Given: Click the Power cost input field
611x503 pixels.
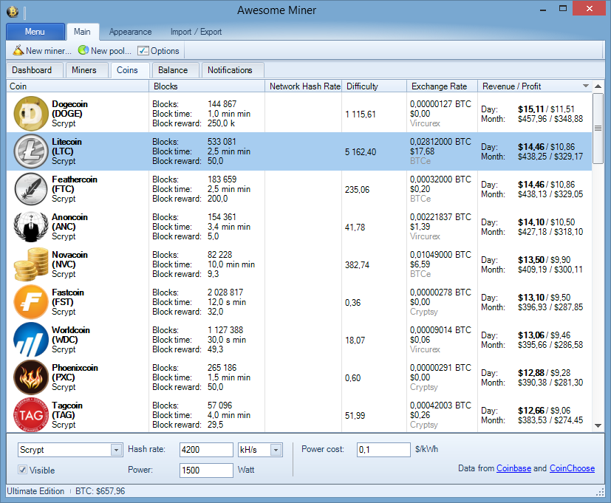Looking at the screenshot, I should click(383, 450).
